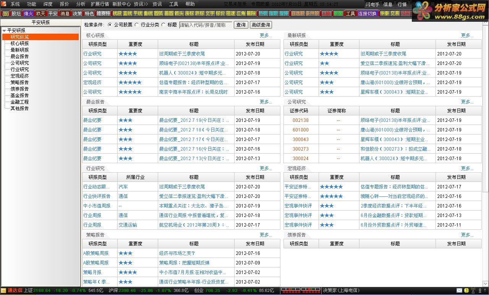This screenshot has width=489, height=295.
Task: Select 核心研报 in the left tree
Action: point(19,44)
